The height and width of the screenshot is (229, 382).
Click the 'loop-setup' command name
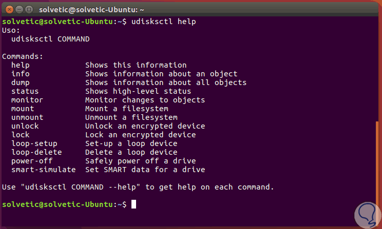coord(34,143)
